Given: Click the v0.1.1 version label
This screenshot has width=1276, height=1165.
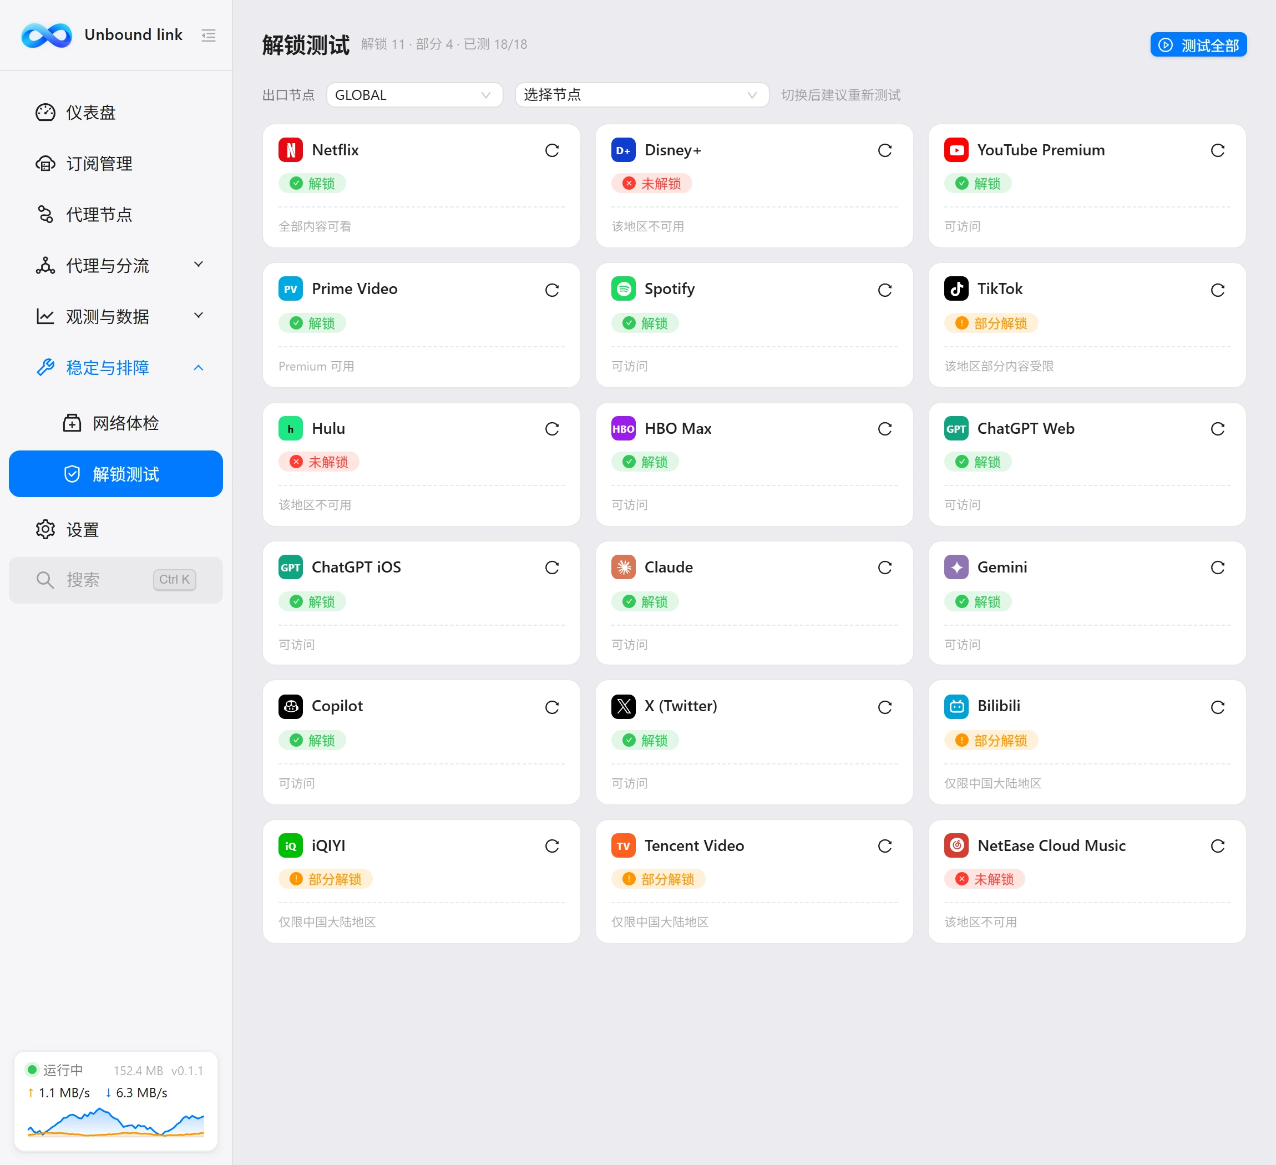Looking at the screenshot, I should point(188,1071).
